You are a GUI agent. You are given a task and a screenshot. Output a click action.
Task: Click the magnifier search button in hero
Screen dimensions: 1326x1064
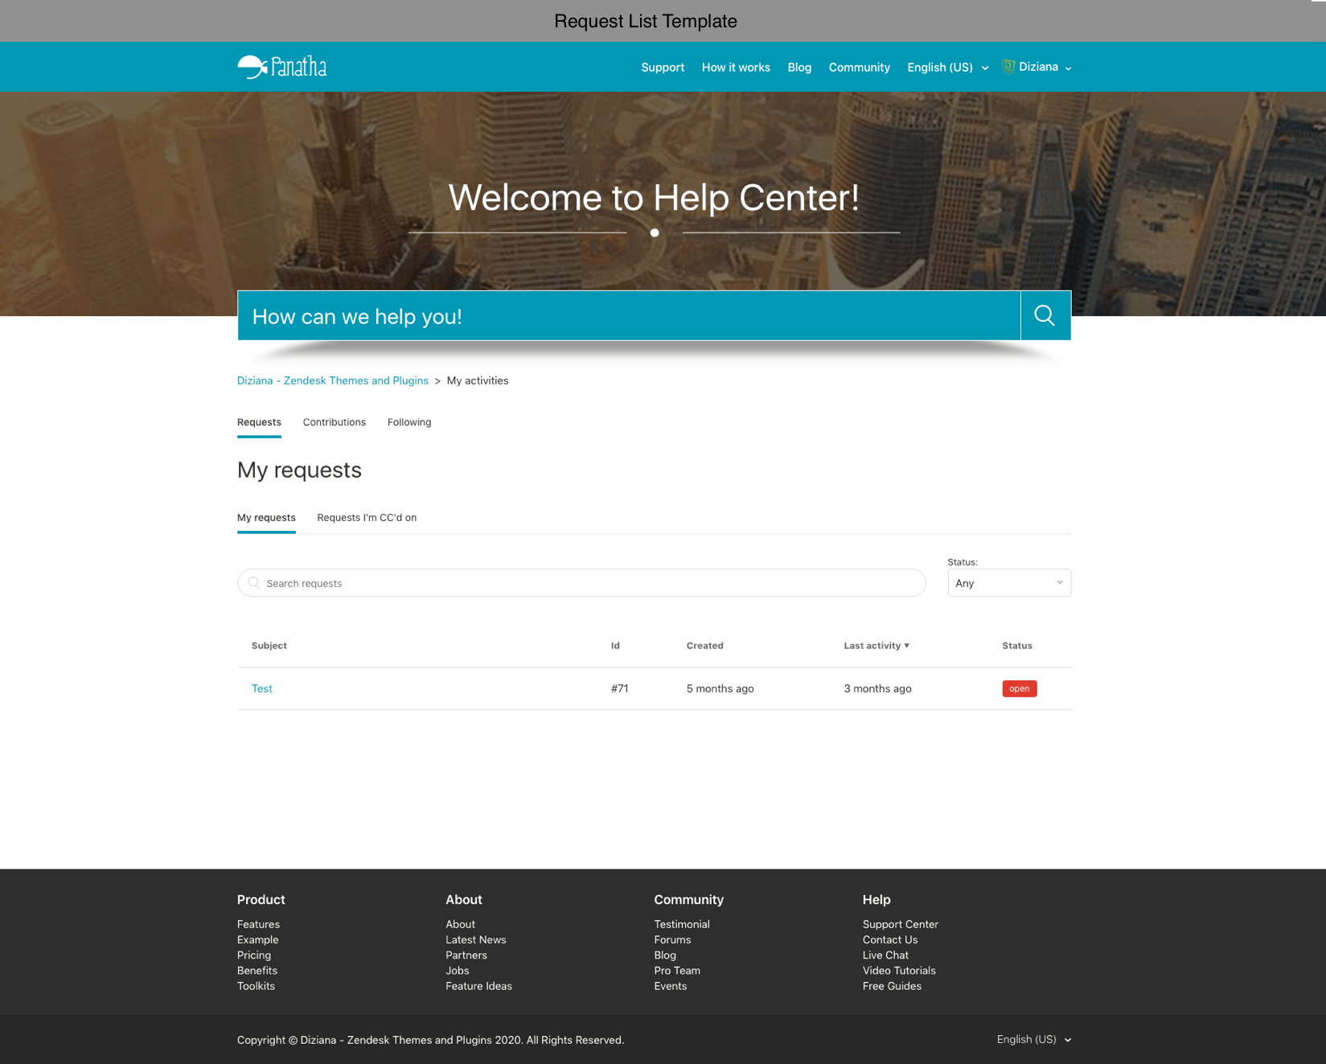1045,315
